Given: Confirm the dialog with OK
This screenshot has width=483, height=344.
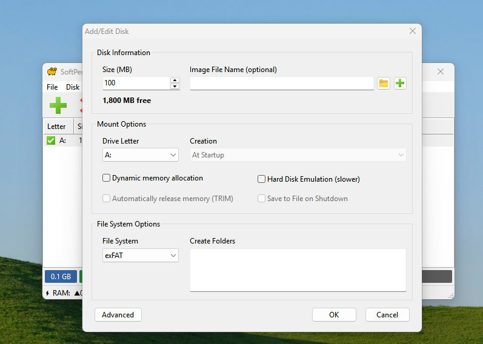Looking at the screenshot, I should 334,315.
